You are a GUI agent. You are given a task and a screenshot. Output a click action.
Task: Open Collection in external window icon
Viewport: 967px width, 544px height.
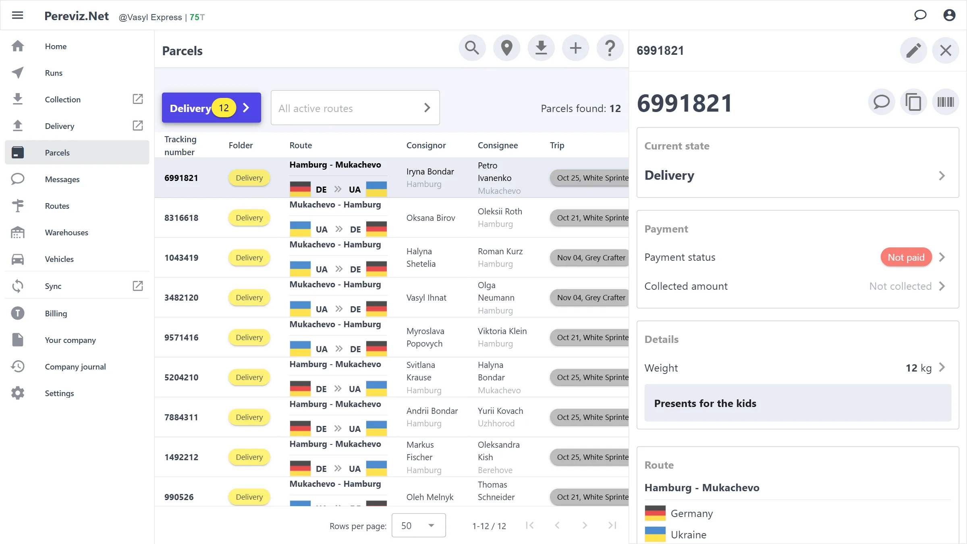click(x=138, y=99)
